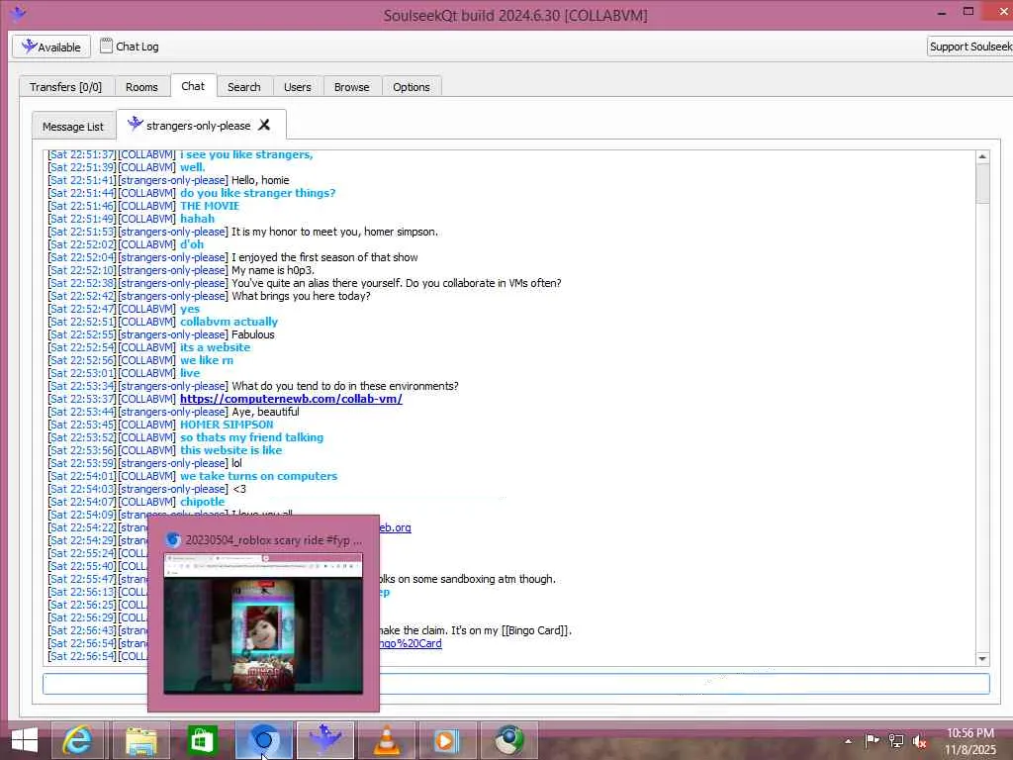Click message 'so thats my friend talking'
This screenshot has width=1013, height=760.
pyautogui.click(x=251, y=437)
